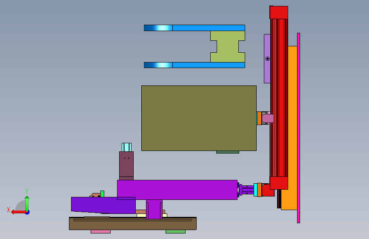Viewport: 369px width, 239px height.
Task: Click the Y label on the axis triad
Action: (27, 191)
